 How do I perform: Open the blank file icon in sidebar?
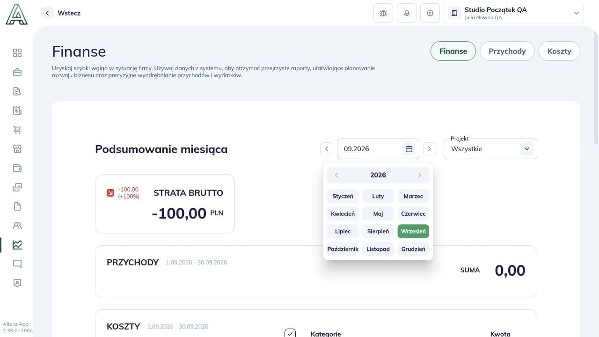pos(17,206)
